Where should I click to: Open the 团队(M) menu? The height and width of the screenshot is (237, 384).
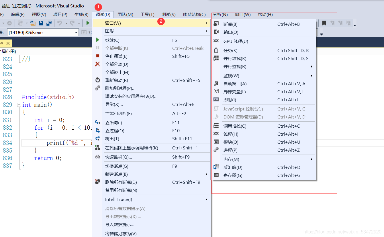point(126,15)
